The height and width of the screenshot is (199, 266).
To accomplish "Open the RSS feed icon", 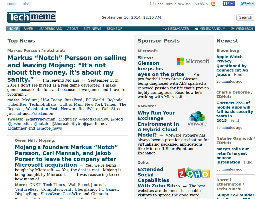I will pyautogui.click(x=213, y=4).
